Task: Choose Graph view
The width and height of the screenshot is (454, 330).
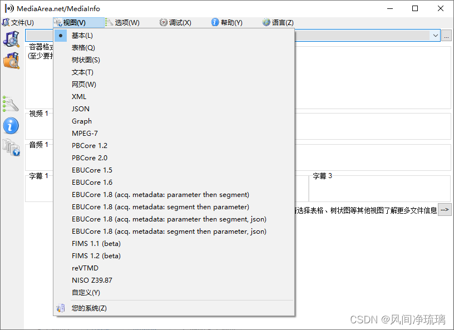Action: click(174, 121)
